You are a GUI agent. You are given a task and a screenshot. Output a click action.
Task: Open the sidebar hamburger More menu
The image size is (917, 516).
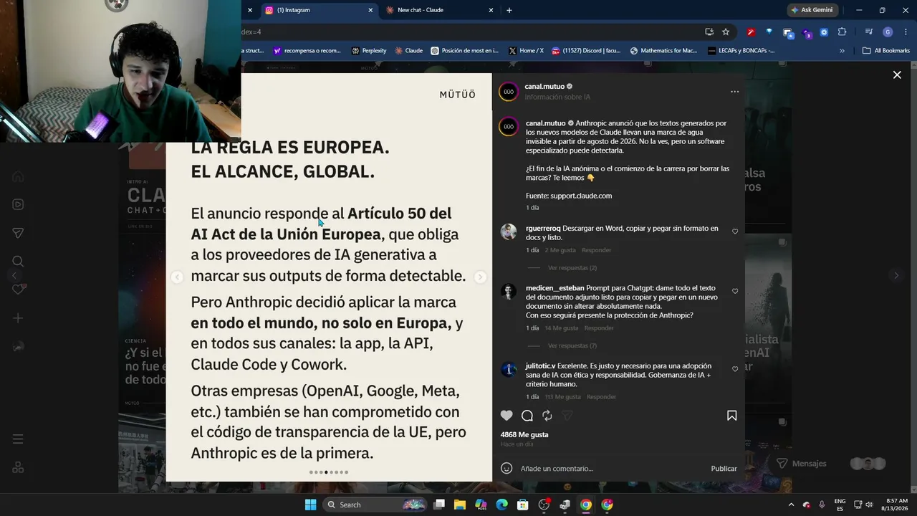(x=18, y=439)
